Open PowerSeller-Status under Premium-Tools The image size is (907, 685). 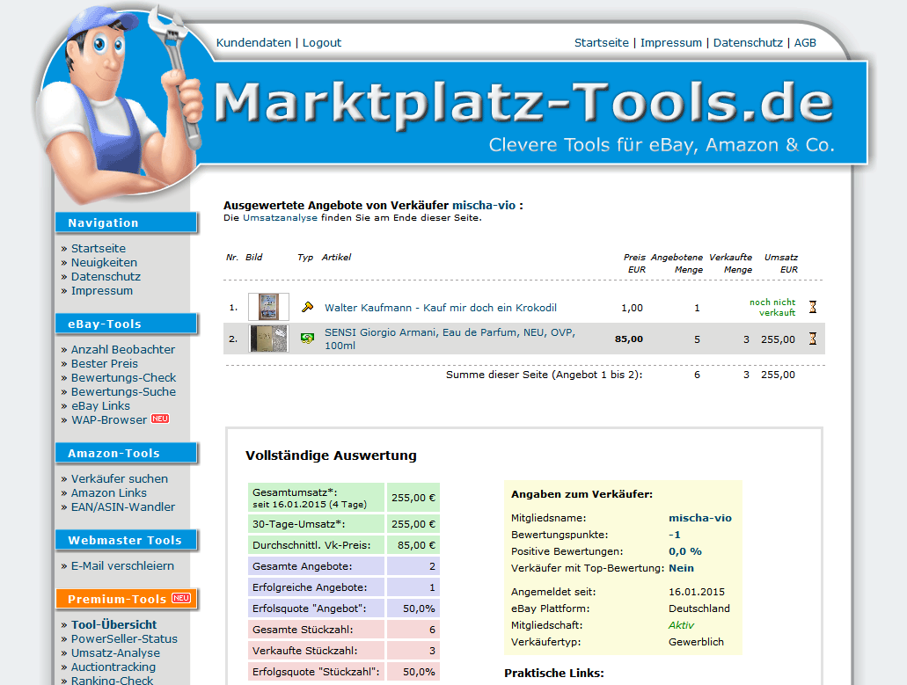pyautogui.click(x=124, y=638)
